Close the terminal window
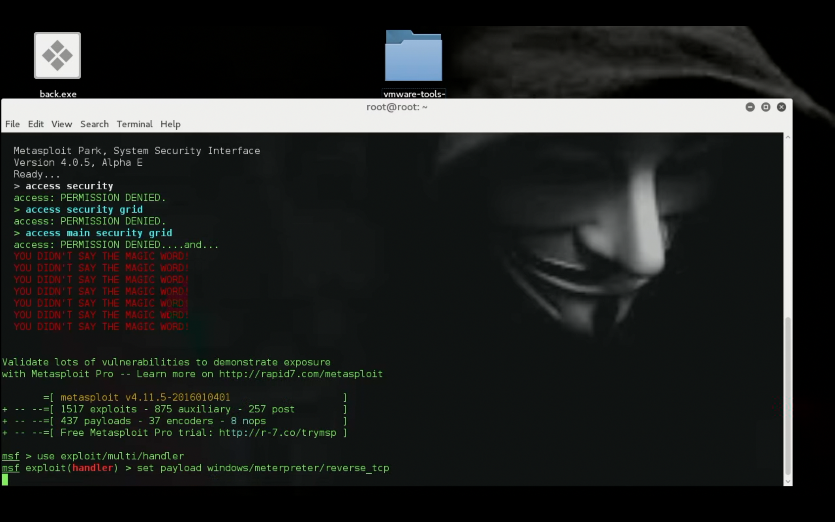Viewport: 835px width, 522px height. pos(781,107)
